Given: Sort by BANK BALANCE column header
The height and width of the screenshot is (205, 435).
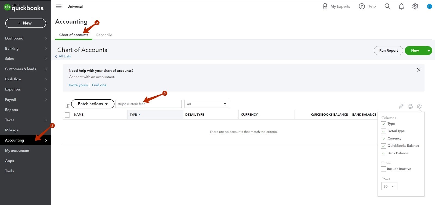Looking at the screenshot, I should point(364,115).
